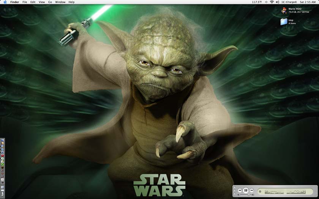Click the menu bar volume icon
The image size is (319, 199).
point(278,2)
